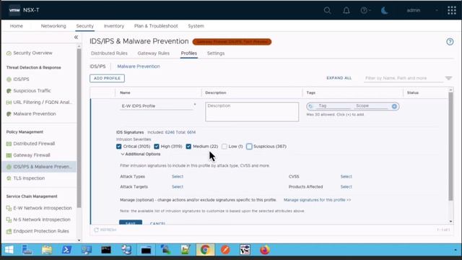
Task: Click Select link for Products Affected
Action: pos(346,187)
